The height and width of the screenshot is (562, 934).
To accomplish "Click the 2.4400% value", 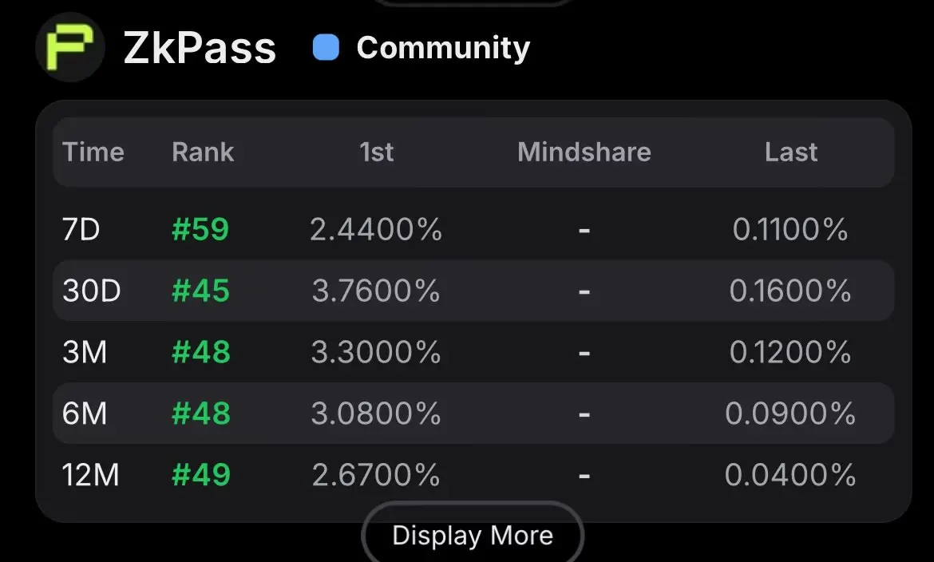I will point(376,229).
